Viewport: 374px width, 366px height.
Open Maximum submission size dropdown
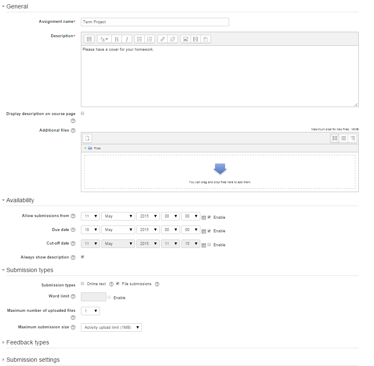tap(111, 327)
